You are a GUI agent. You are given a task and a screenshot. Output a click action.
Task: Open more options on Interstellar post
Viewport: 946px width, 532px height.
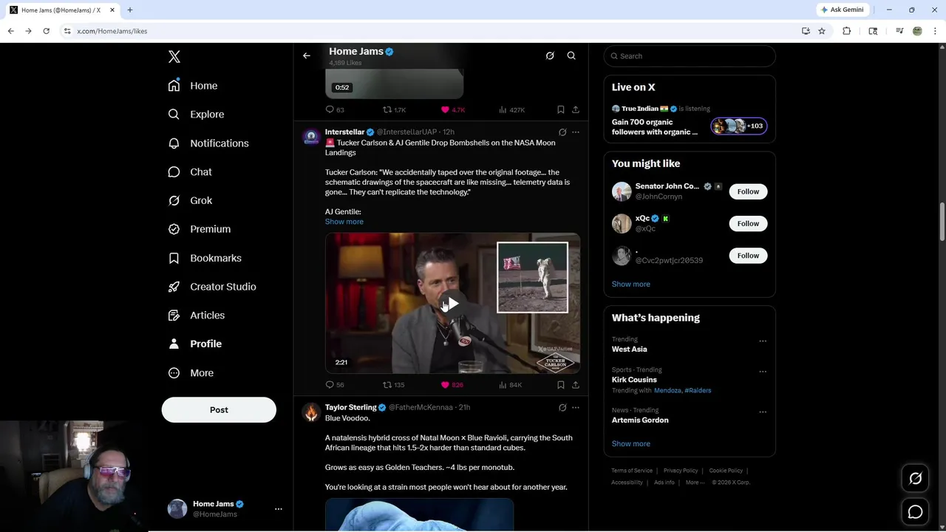click(x=576, y=132)
